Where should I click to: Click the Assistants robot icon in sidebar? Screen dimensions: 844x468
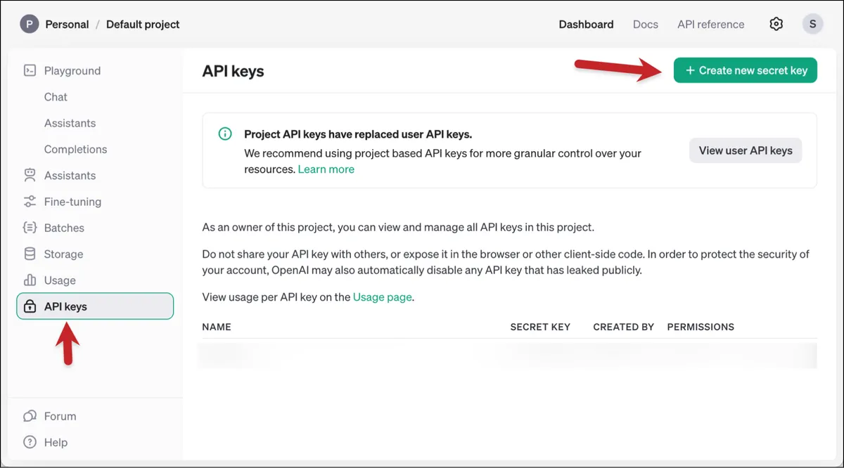(30, 175)
